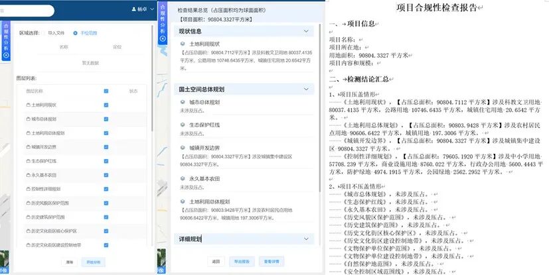
Task: Click the 导出报告 button
Action: click(242, 261)
